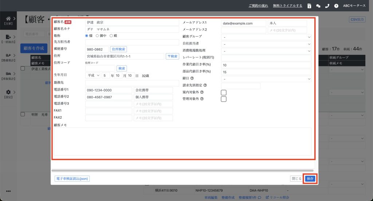This screenshot has height=201, width=373.
Task: Open the 平成 era dropdown
Action: point(93,75)
